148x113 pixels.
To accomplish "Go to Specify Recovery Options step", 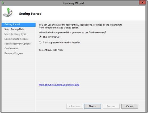I will click(x=18, y=44).
